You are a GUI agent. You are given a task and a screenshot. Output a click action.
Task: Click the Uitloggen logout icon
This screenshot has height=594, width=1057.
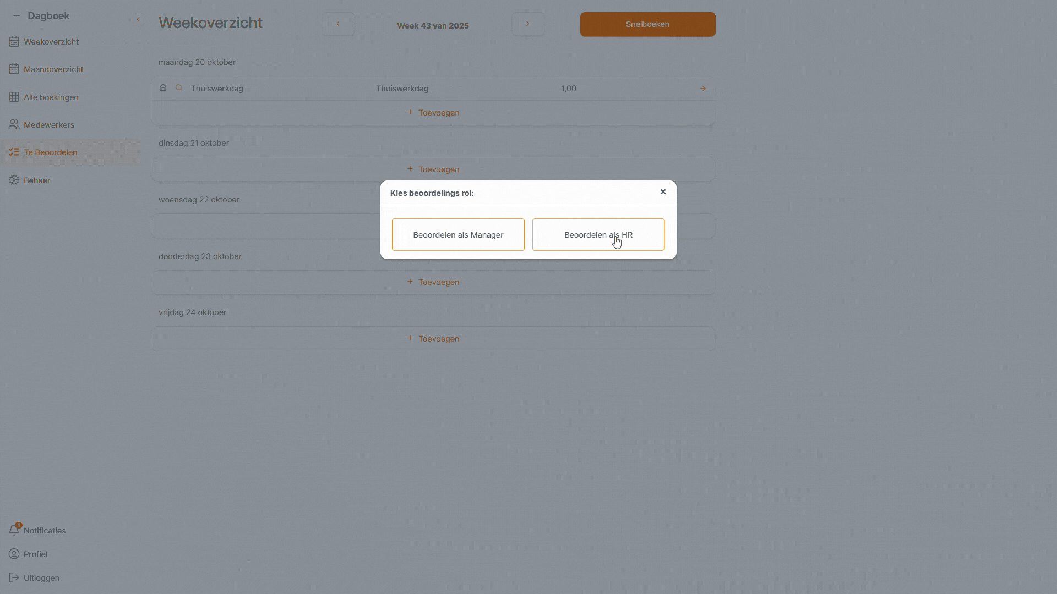coord(14,578)
